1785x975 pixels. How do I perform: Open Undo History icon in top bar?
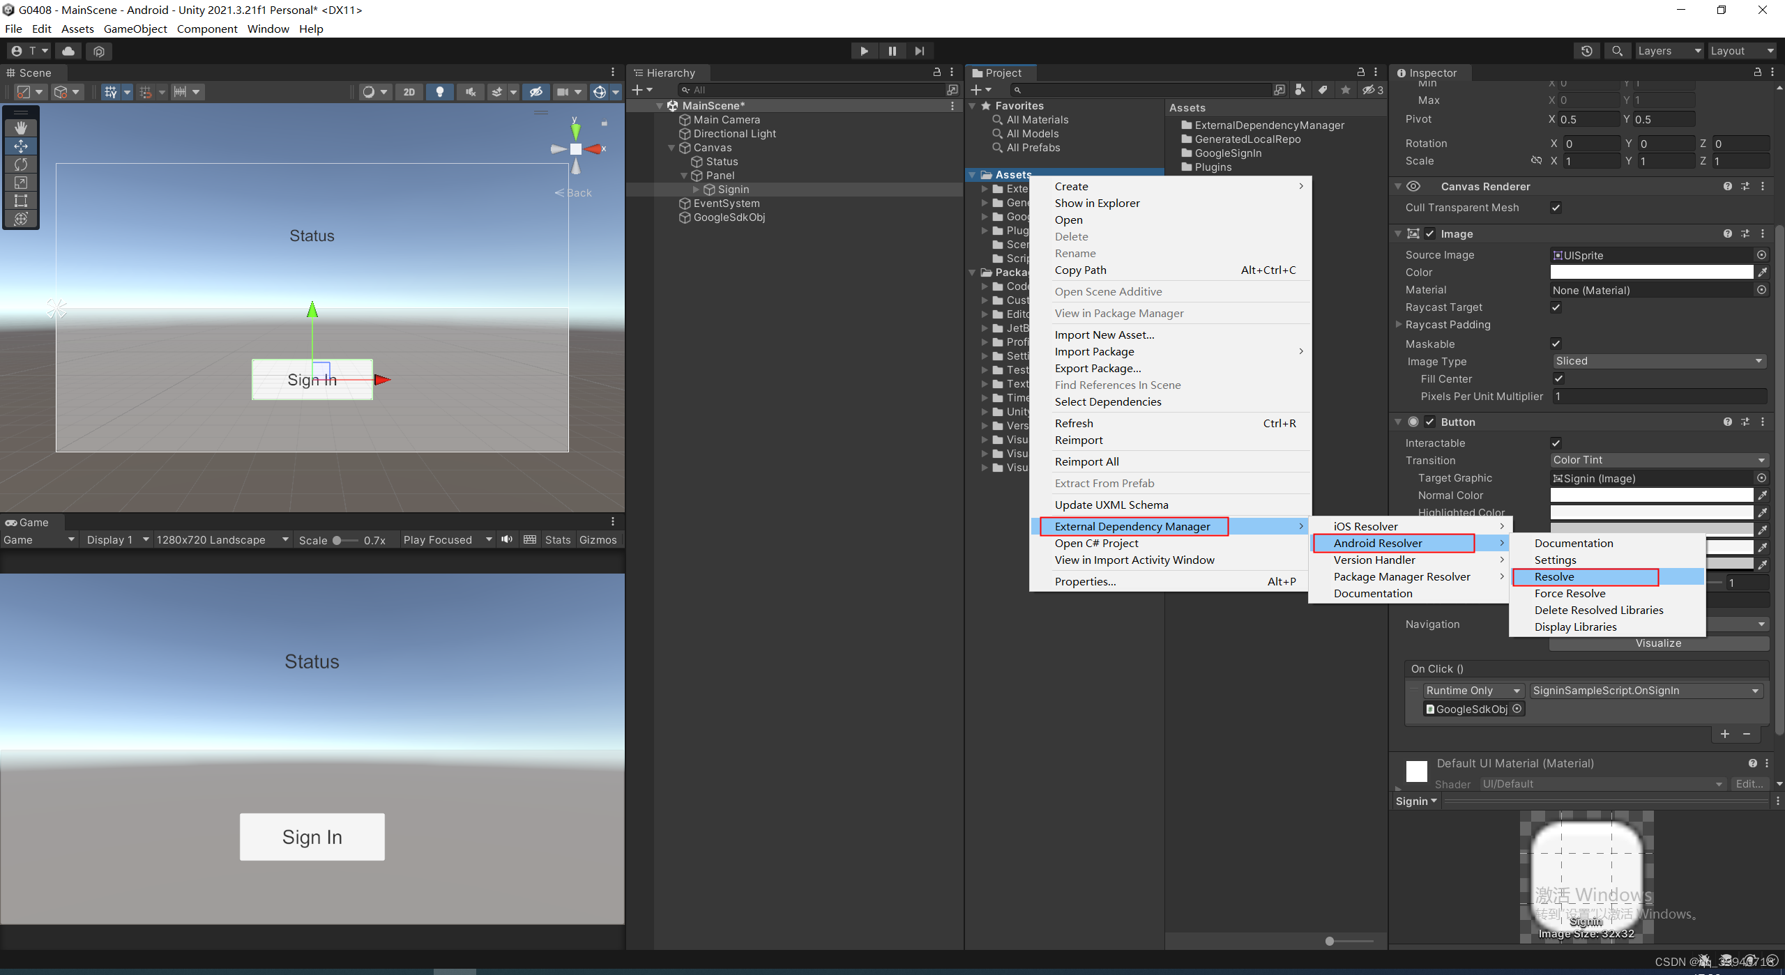(1586, 51)
